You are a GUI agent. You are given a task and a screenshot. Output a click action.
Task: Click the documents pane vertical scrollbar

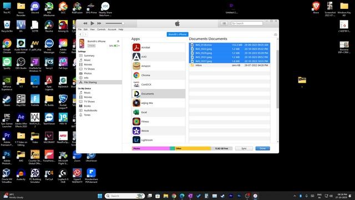[277, 79]
